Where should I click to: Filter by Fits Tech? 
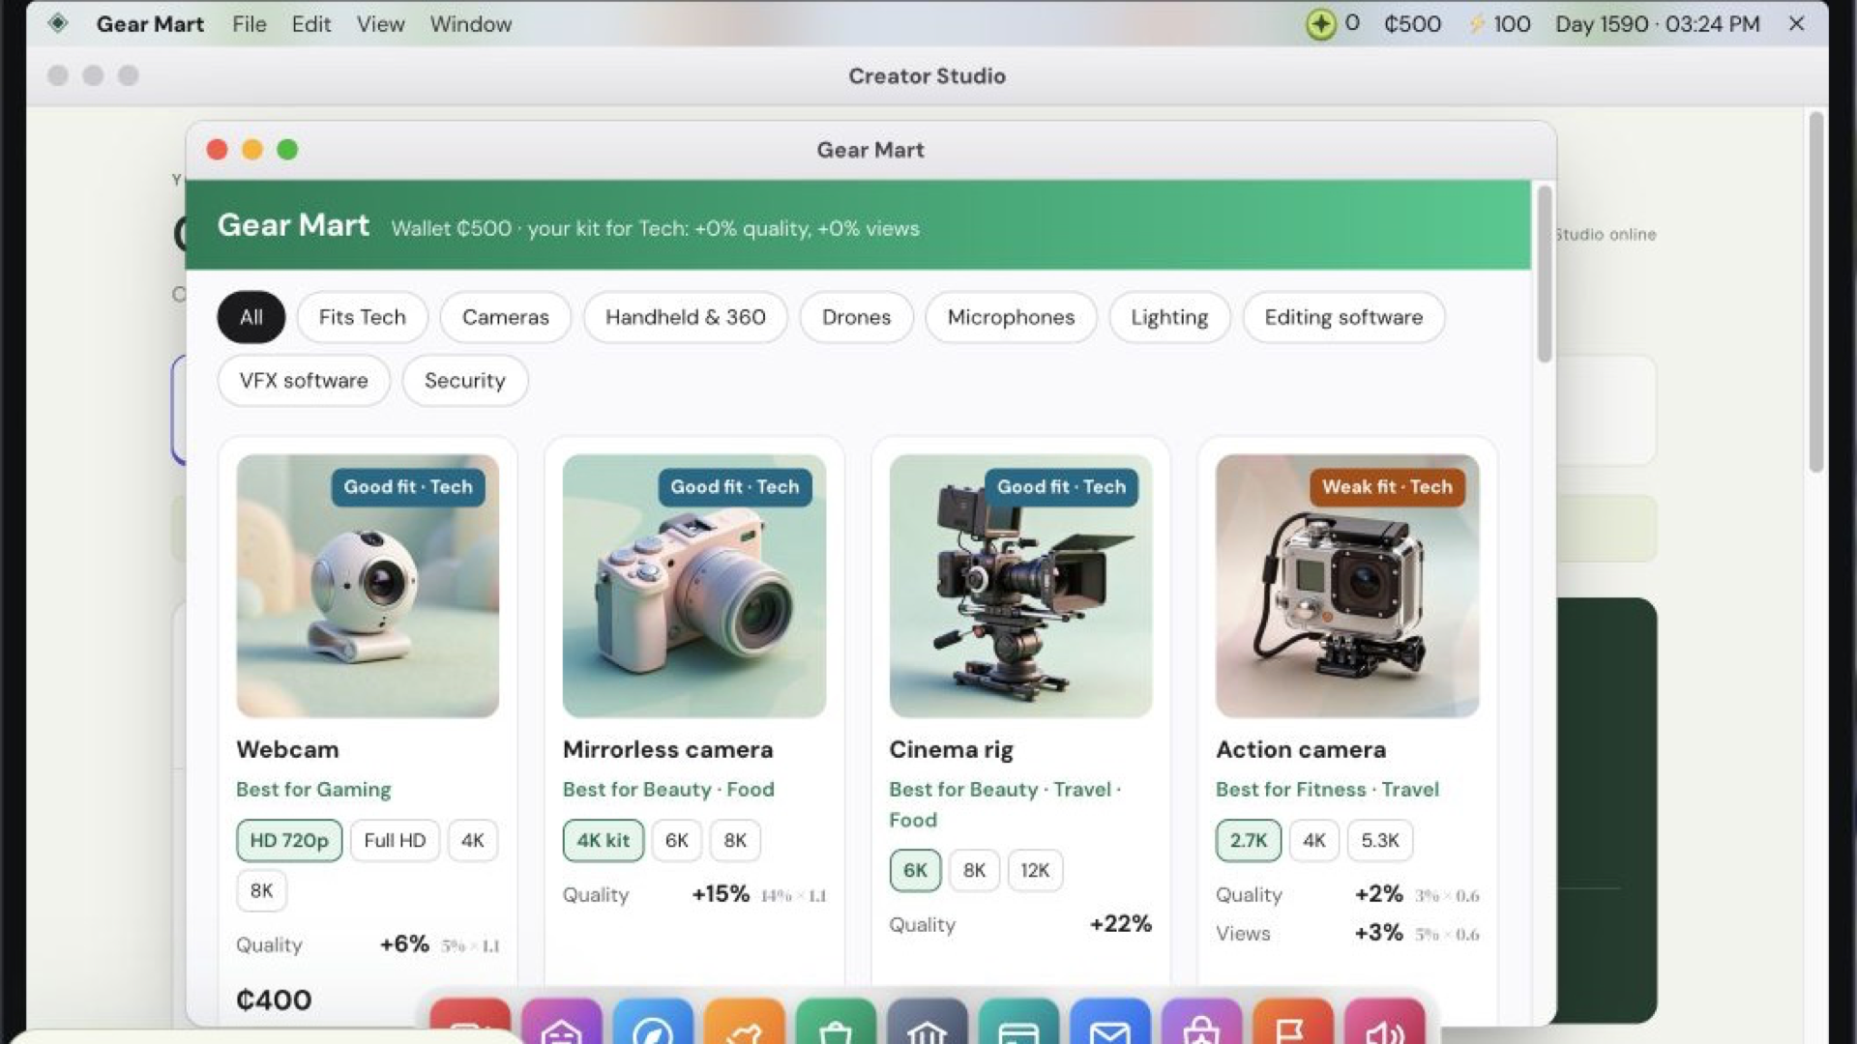pos(362,317)
